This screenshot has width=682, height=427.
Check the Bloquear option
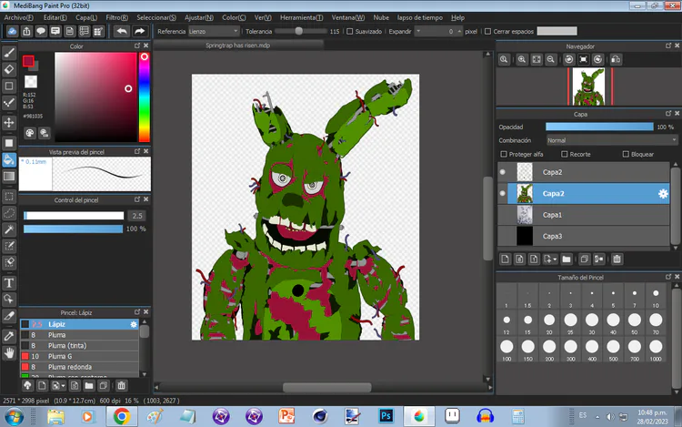coord(625,154)
